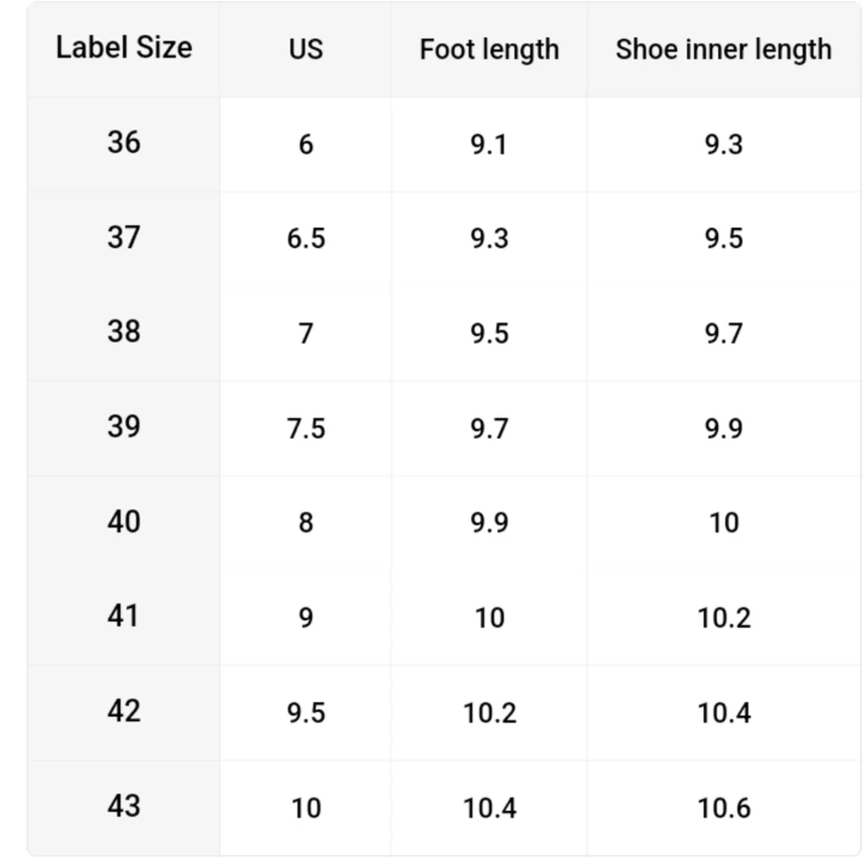Select label size 36 cell
Viewport: 864px width, 867px height.
(124, 142)
